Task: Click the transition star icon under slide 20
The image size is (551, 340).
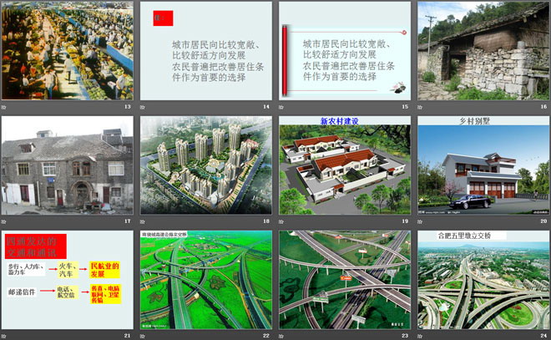Action: point(420,221)
